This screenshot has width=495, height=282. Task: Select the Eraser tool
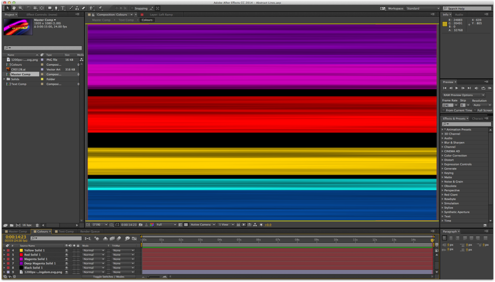coord(84,8)
